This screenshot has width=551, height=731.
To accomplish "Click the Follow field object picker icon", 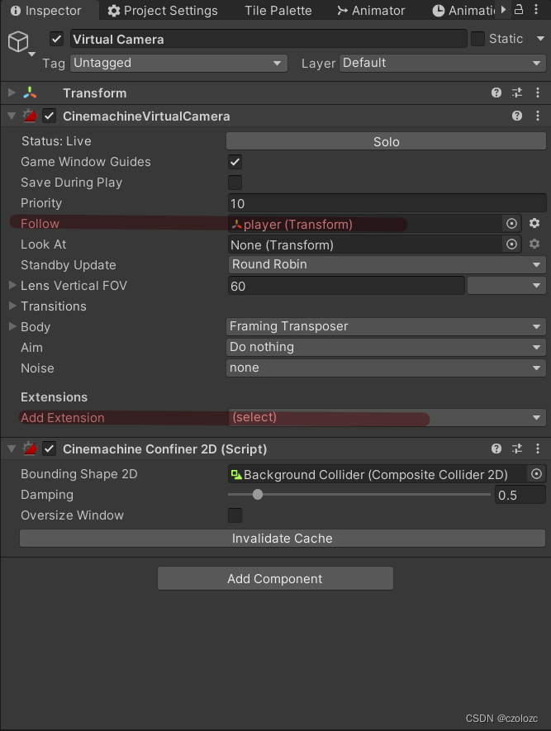I will click(511, 223).
